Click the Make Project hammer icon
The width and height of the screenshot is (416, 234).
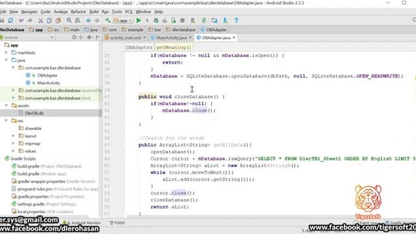pos(108,20)
